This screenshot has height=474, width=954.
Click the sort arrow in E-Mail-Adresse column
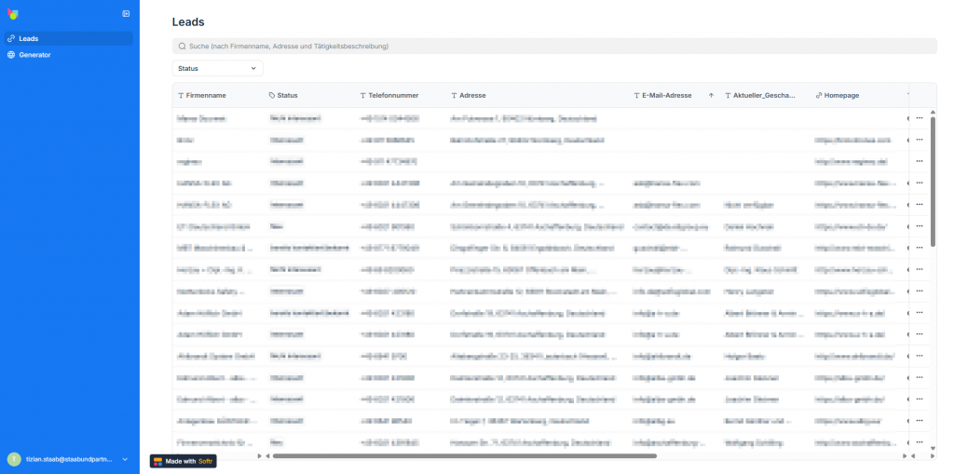coord(711,95)
